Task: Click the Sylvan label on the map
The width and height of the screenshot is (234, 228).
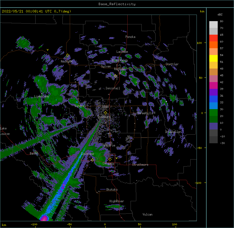Action: 106,66
